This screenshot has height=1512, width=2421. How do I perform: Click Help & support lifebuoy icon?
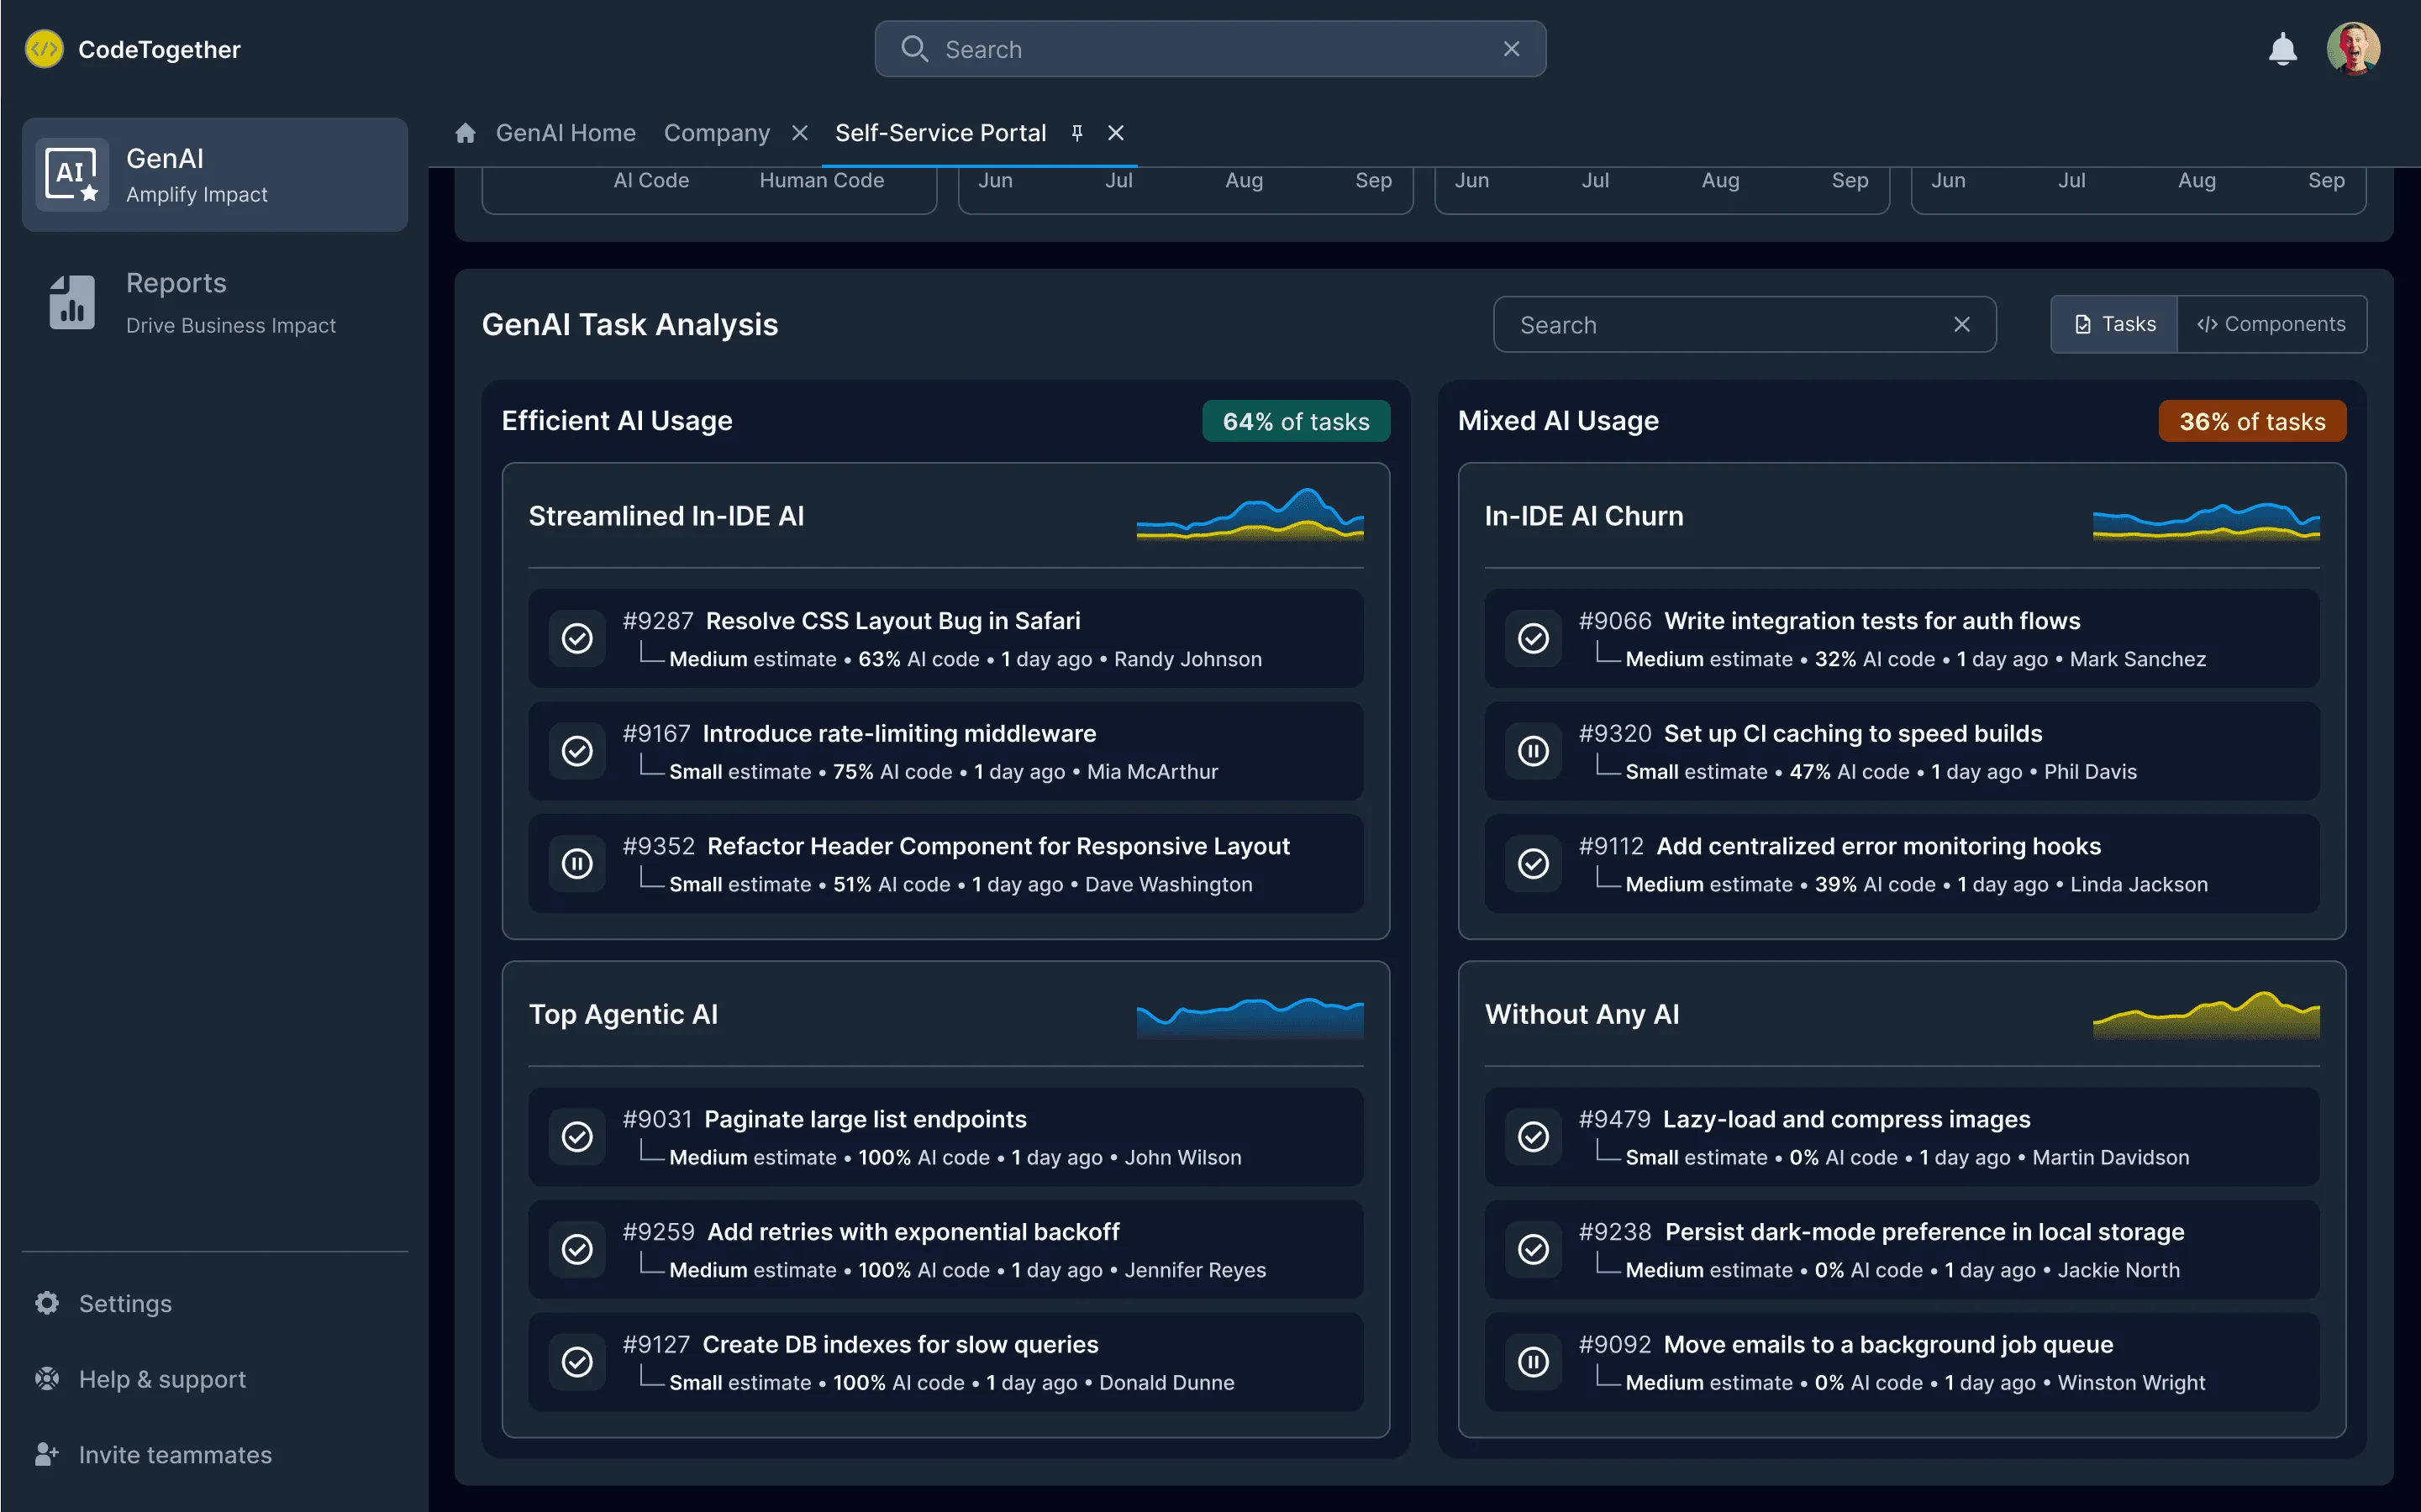tap(47, 1379)
